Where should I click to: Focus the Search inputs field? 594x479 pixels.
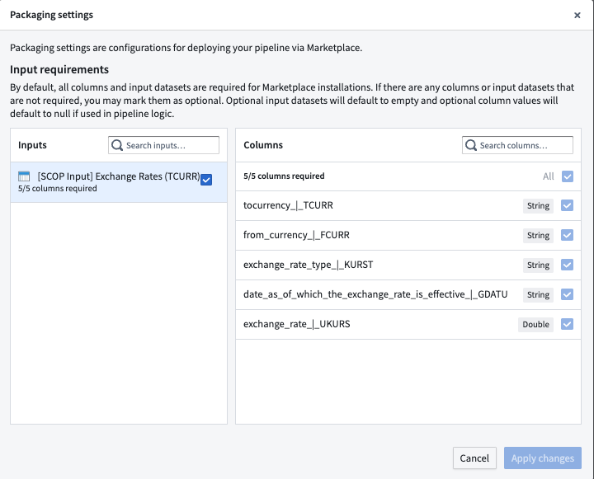[163, 145]
